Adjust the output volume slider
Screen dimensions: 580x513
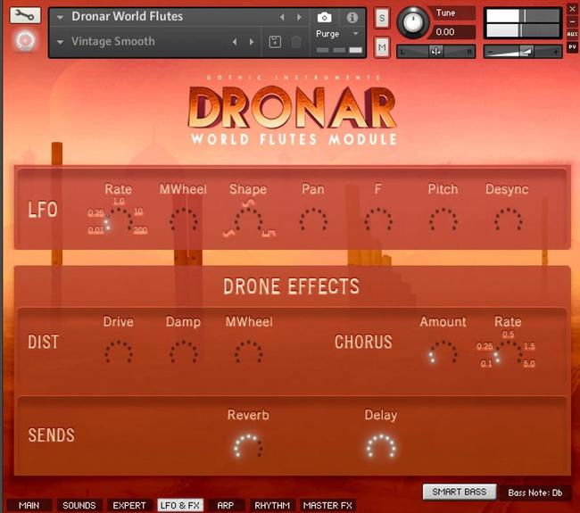pos(522,52)
